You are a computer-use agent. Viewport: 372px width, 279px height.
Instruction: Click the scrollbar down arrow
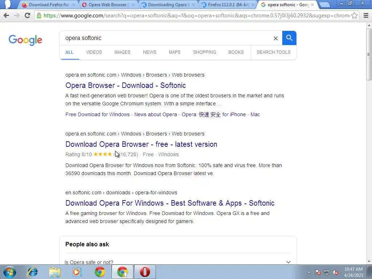point(369,262)
